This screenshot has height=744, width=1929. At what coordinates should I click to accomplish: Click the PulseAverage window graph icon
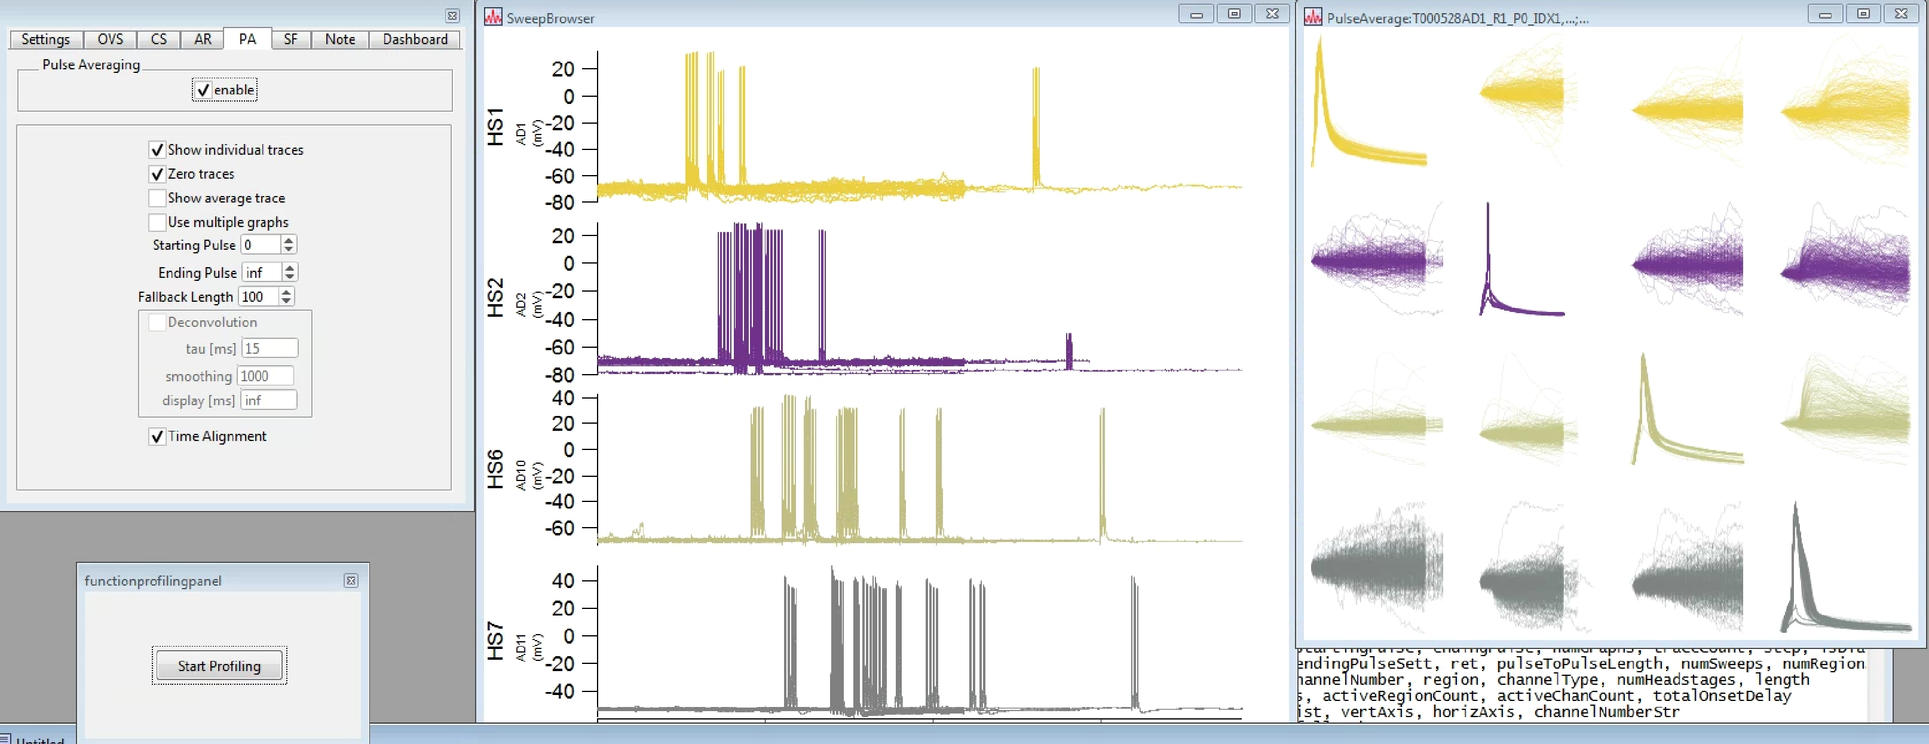click(1313, 17)
